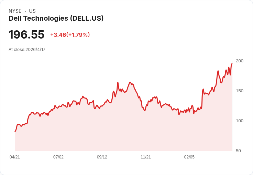Click the 09/12 x-axis date label
The height and width of the screenshot is (175, 253).
102,157
